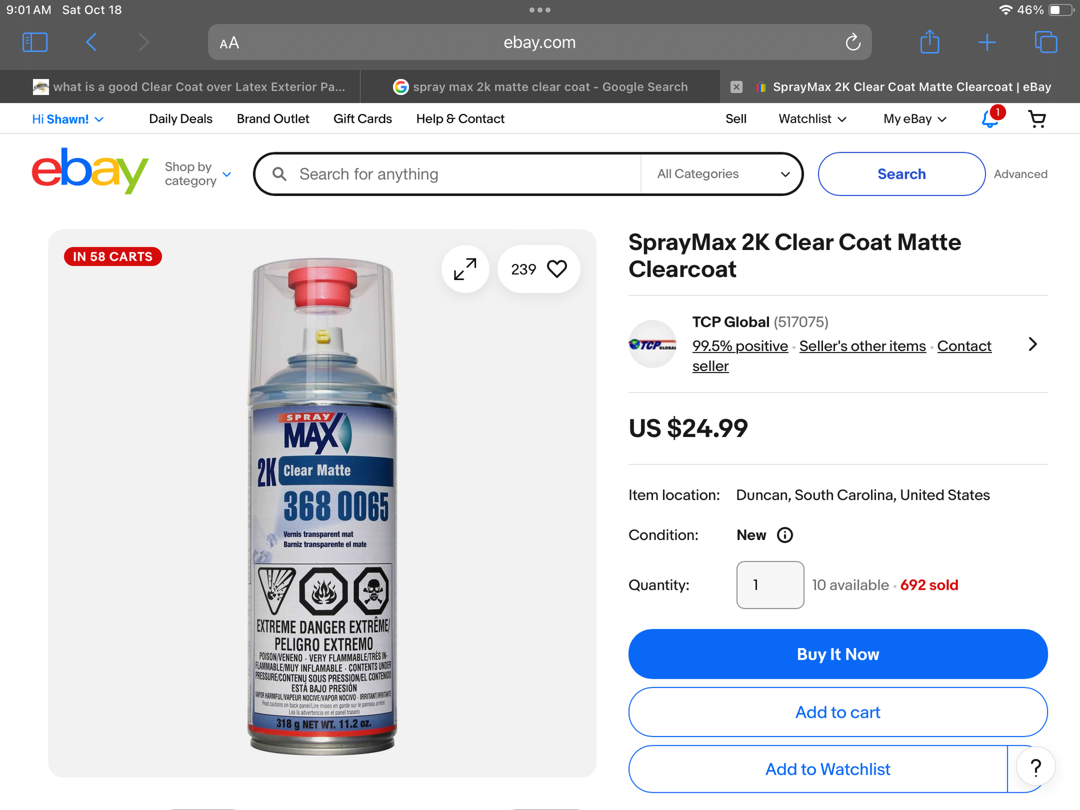1080x810 pixels.
Task: Expand the My eBay menu
Action: pyautogui.click(x=915, y=119)
